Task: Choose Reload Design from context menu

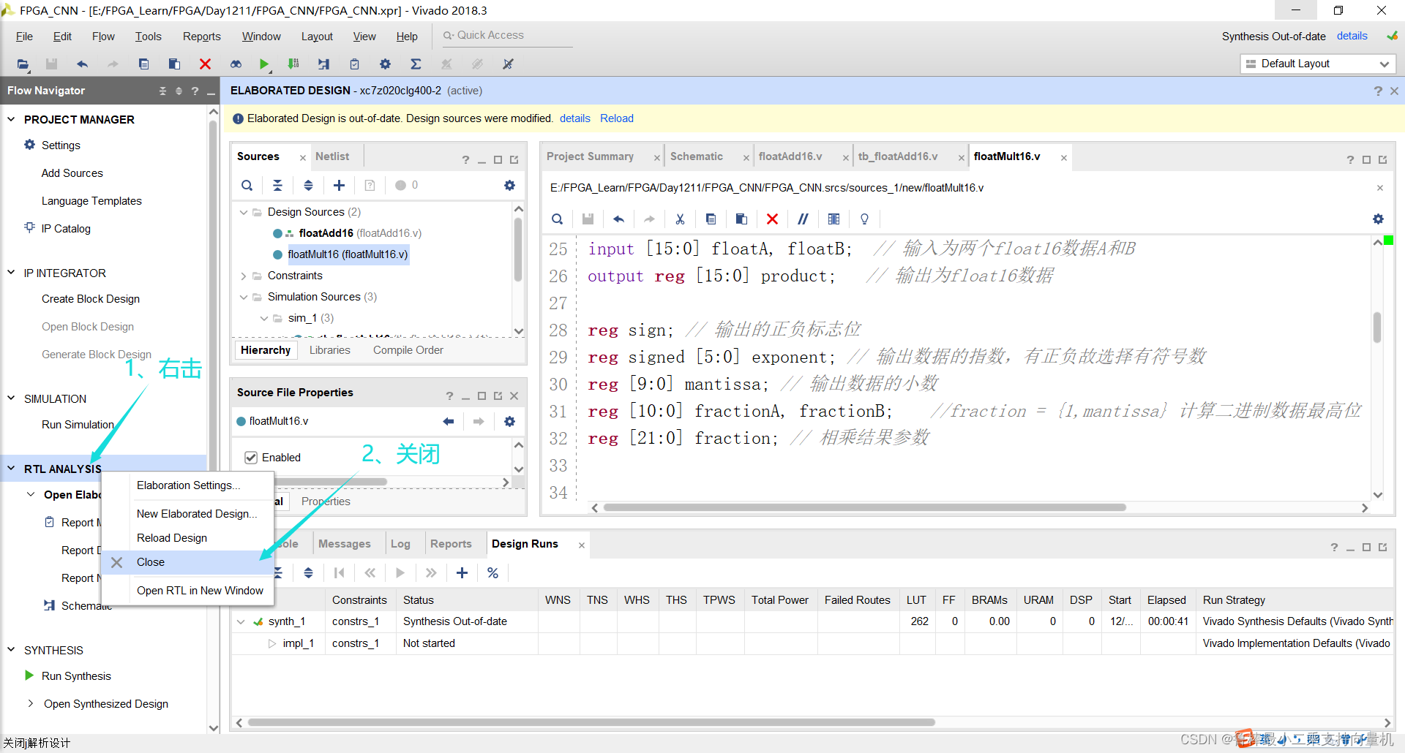Action: coord(172,538)
